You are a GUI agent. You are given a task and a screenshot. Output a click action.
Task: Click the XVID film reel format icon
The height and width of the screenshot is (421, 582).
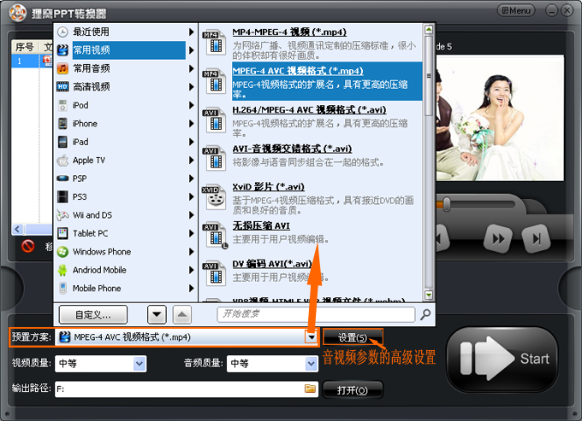point(215,197)
